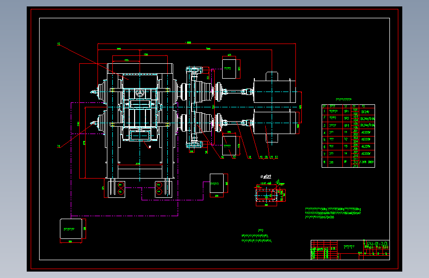Pick terminal number 202 in the table
Screen dimensions: 429x278
355,135
